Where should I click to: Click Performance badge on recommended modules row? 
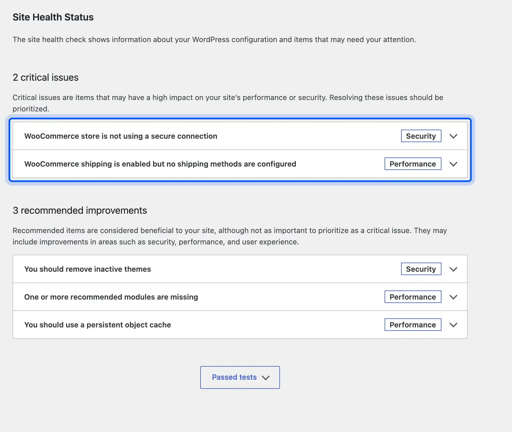(413, 297)
